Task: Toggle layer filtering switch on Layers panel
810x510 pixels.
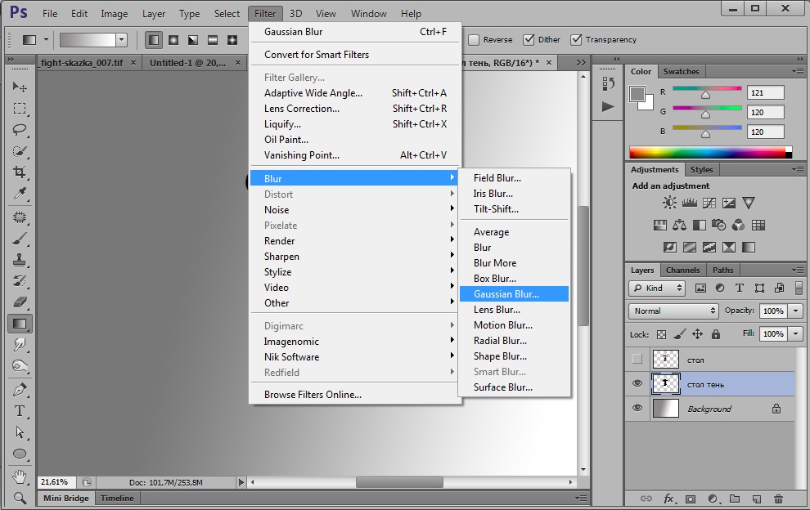Action: click(799, 288)
